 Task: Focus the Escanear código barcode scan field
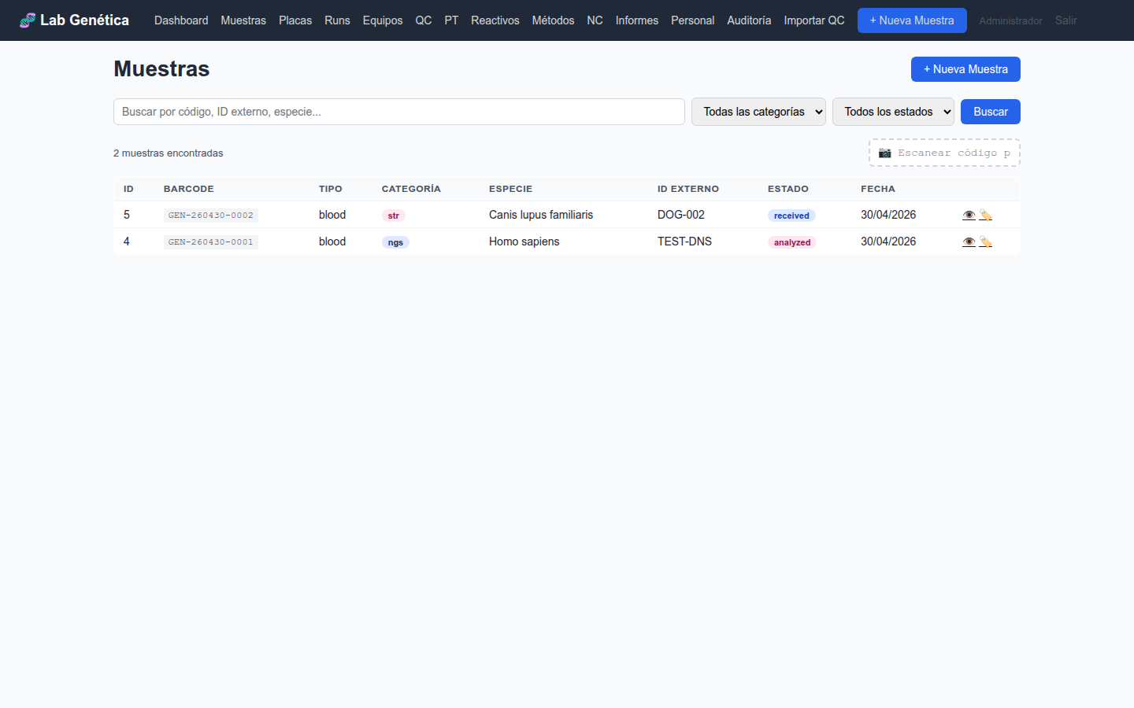pyautogui.click(x=944, y=153)
